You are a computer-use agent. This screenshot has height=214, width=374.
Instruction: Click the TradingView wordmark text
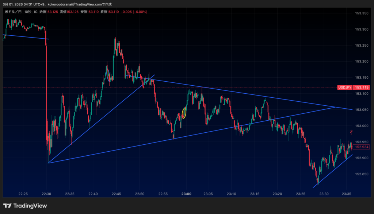coord(30,206)
